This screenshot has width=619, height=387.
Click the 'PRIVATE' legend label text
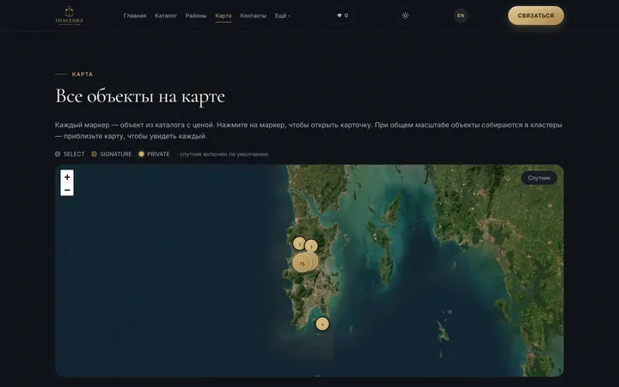coord(158,154)
